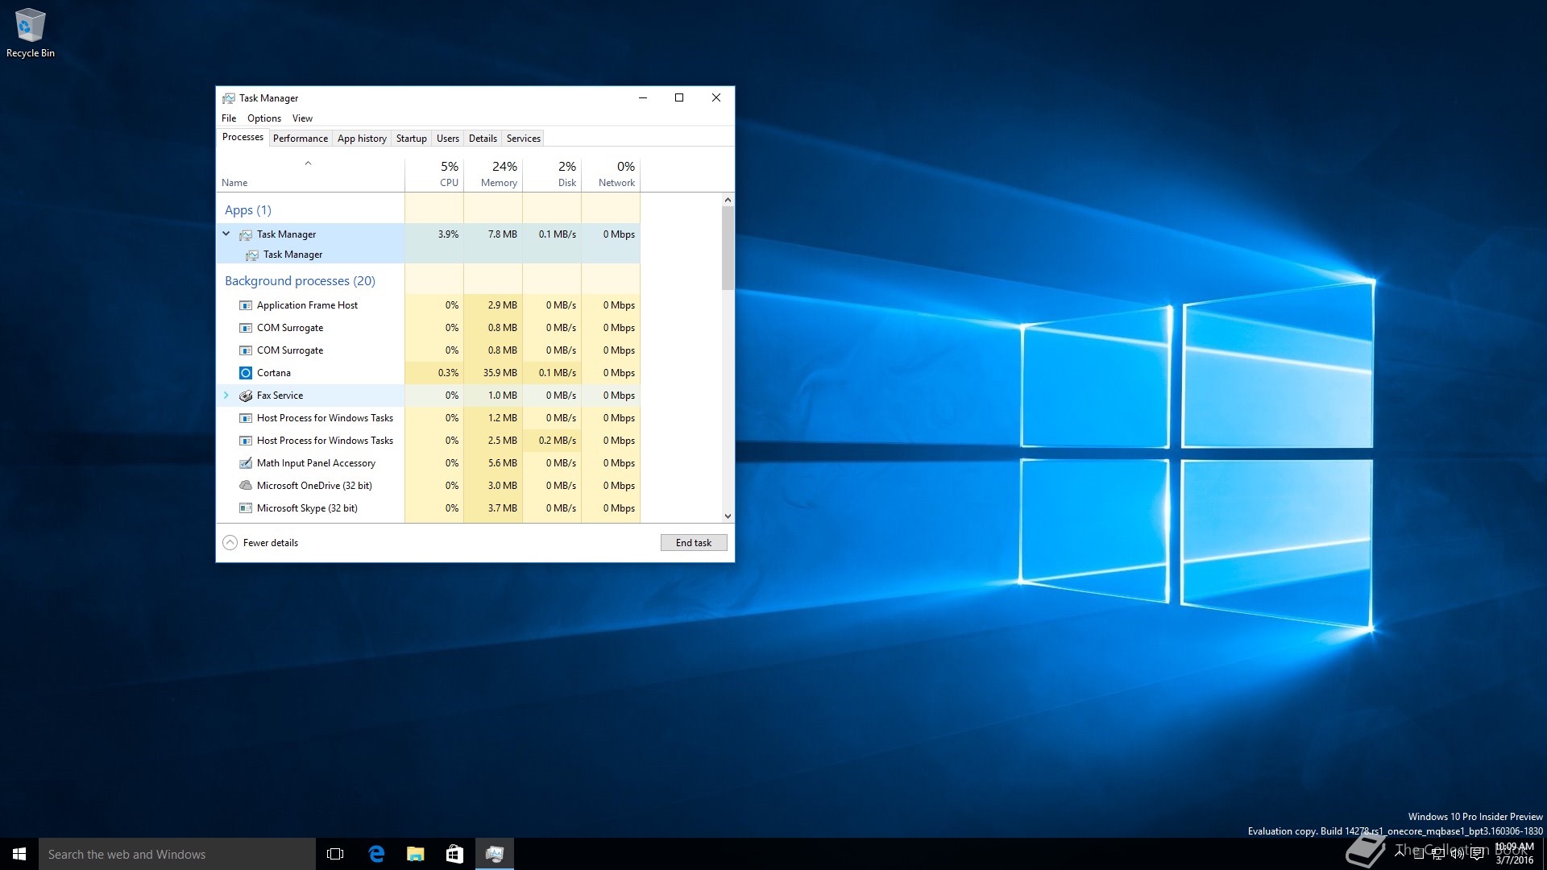Click the End task button
Image resolution: width=1547 pixels, height=870 pixels.
(x=694, y=543)
